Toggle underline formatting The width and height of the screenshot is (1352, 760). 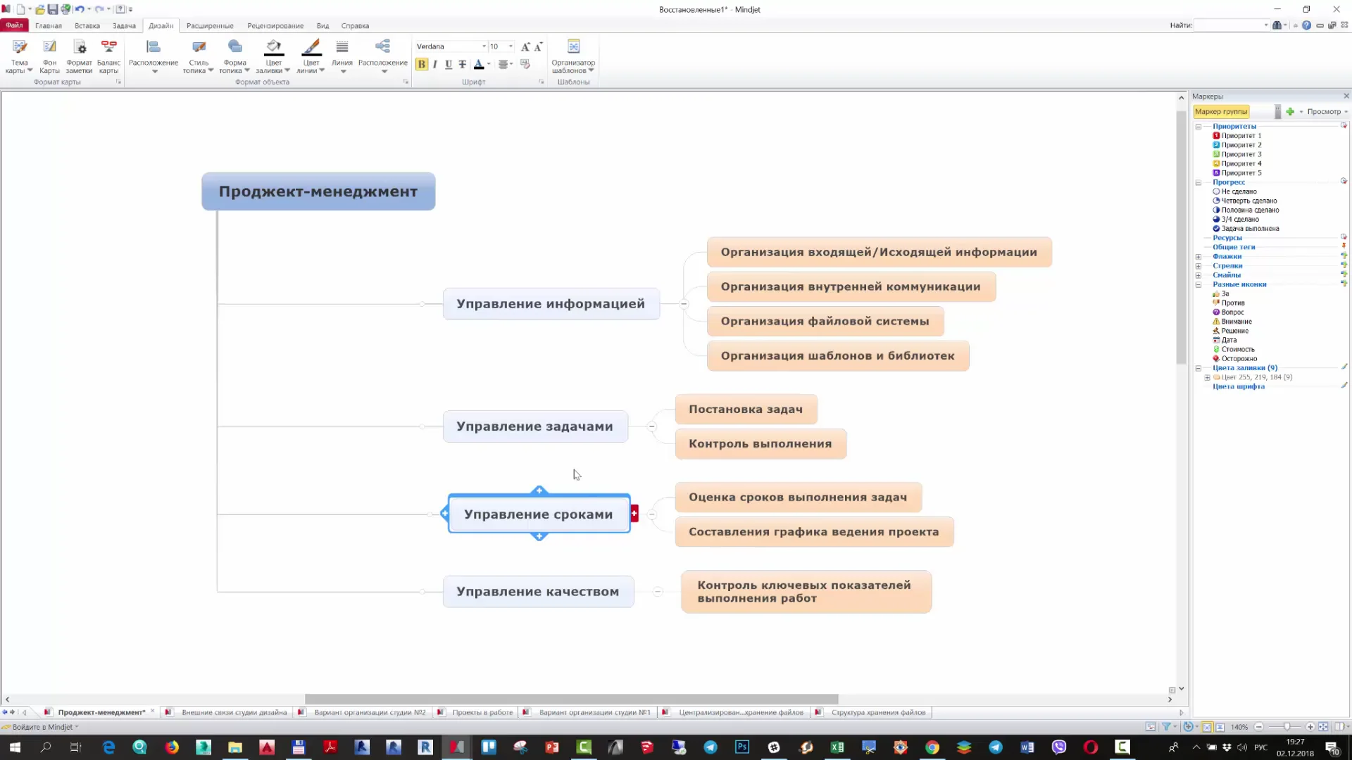pos(449,64)
